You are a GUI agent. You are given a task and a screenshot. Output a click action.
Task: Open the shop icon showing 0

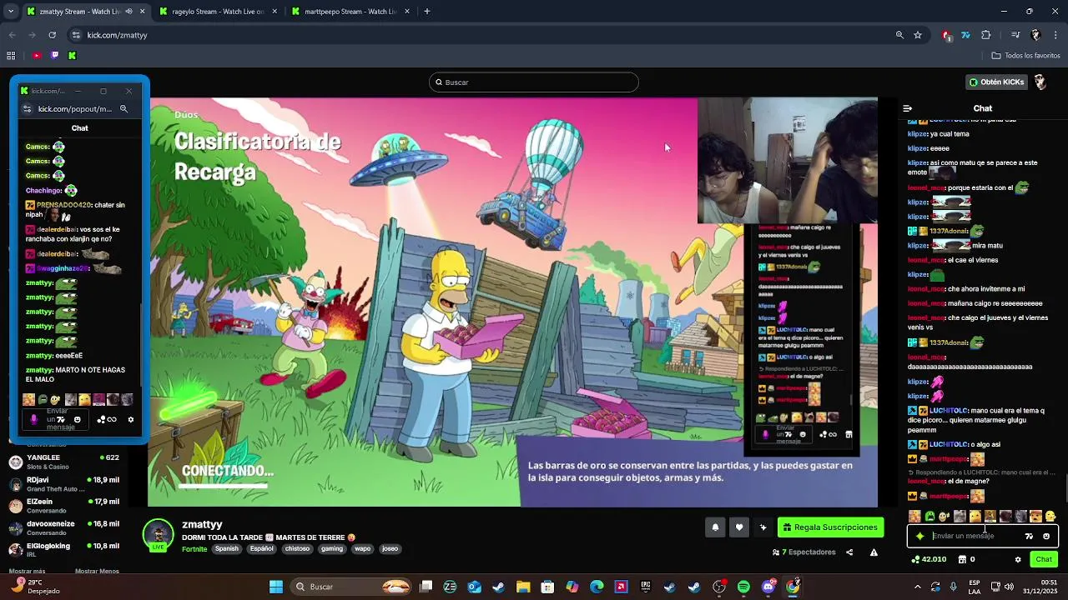pos(966,559)
